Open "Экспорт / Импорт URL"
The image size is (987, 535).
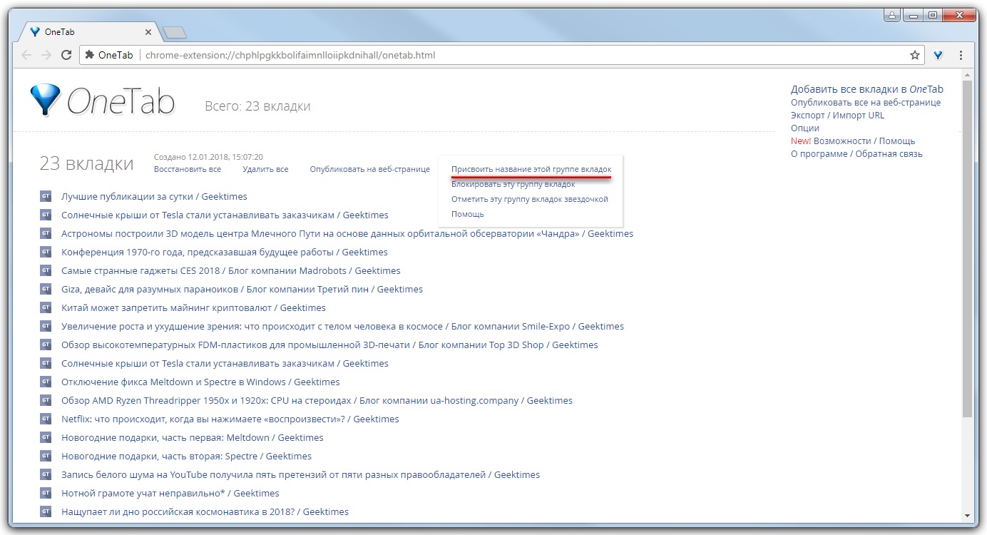point(837,115)
